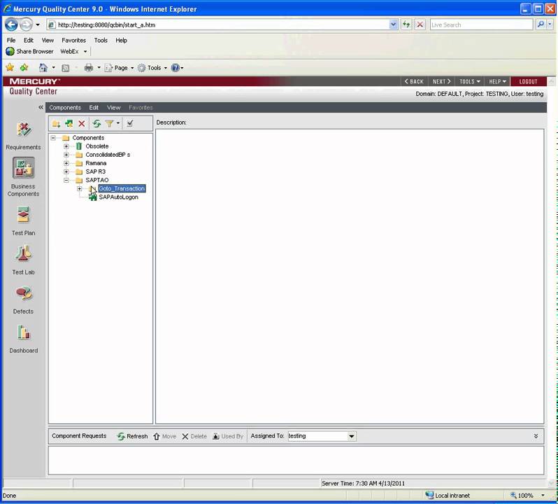
Task: Click the Add to Favorites icon
Action: 24,67
